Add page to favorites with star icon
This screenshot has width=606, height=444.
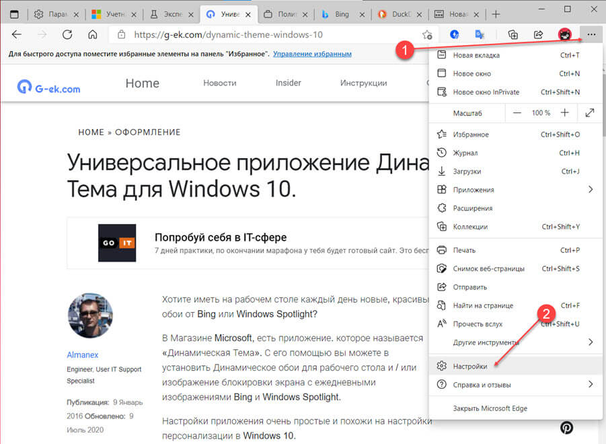pos(427,35)
